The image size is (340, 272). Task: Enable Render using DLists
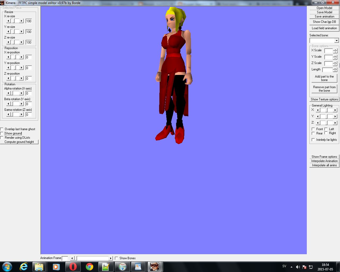[x=2, y=138]
